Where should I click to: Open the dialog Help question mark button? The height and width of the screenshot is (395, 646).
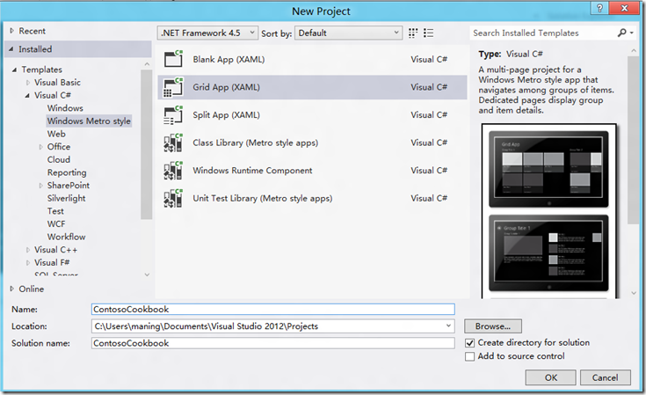pyautogui.click(x=599, y=8)
